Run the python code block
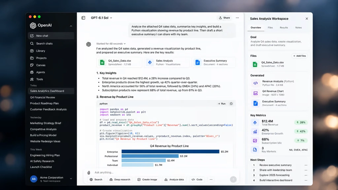The height and width of the screenshot is (190, 338). [221, 104]
